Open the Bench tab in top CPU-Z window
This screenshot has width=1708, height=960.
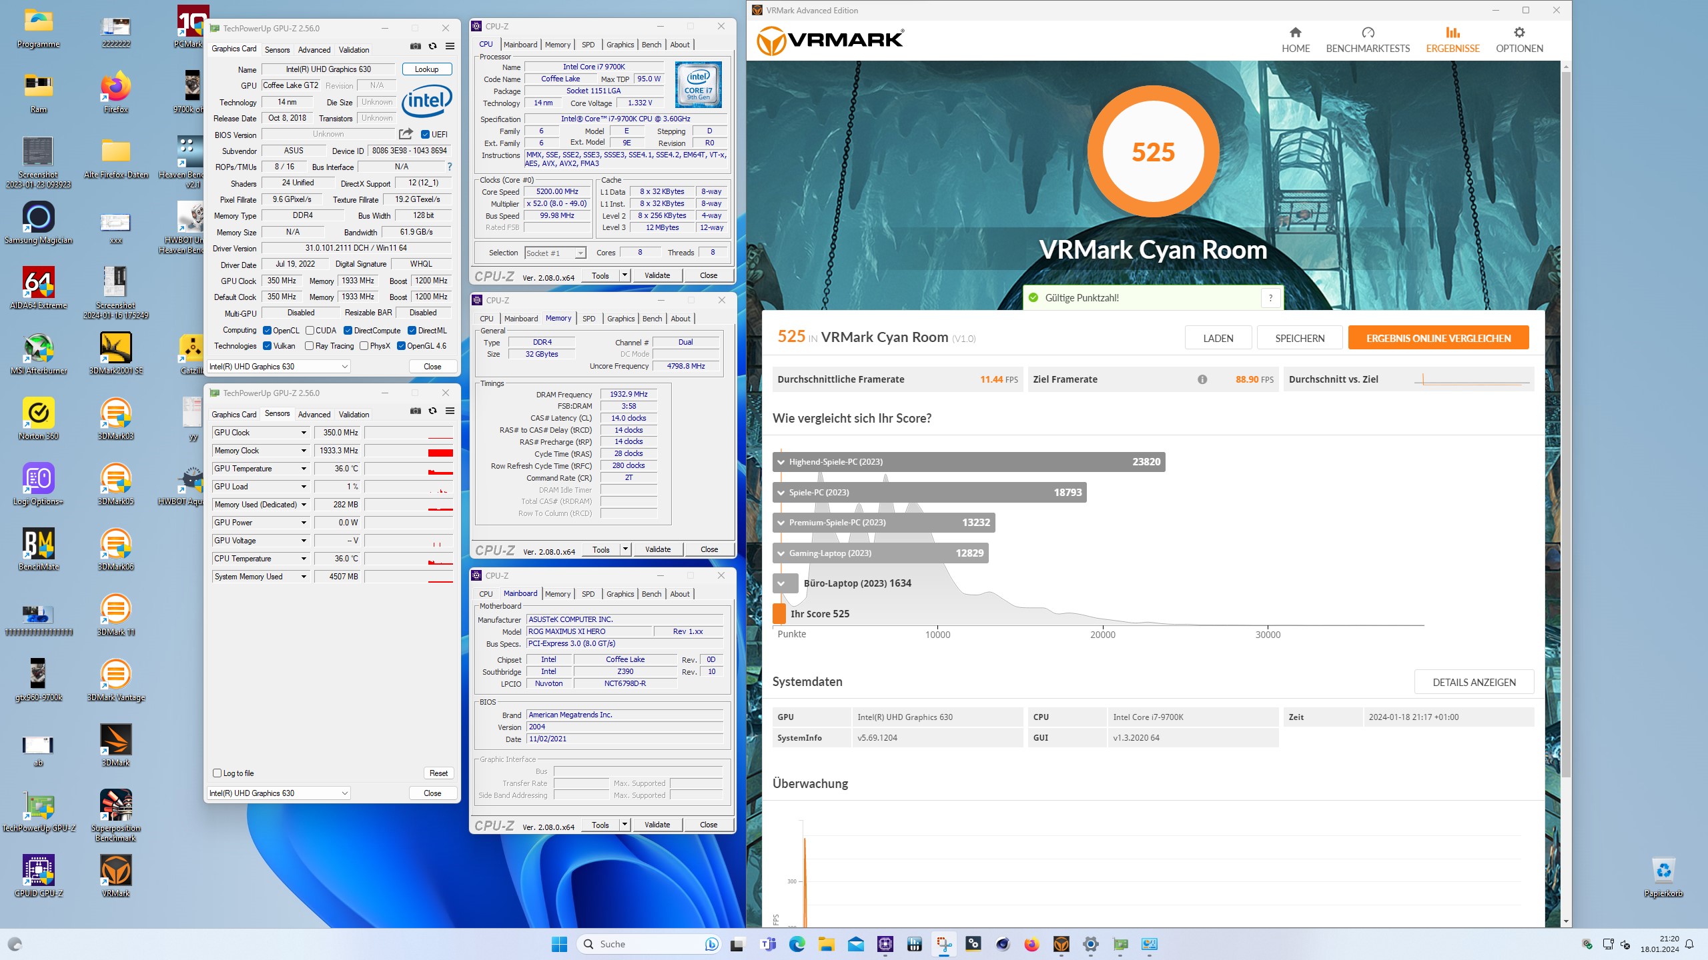point(651,45)
